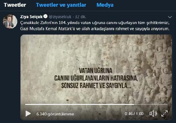The height and width of the screenshot is (123, 176).
Task: Click the 0:46 / 1:00 time display
Action: pyautogui.click(x=134, y=114)
